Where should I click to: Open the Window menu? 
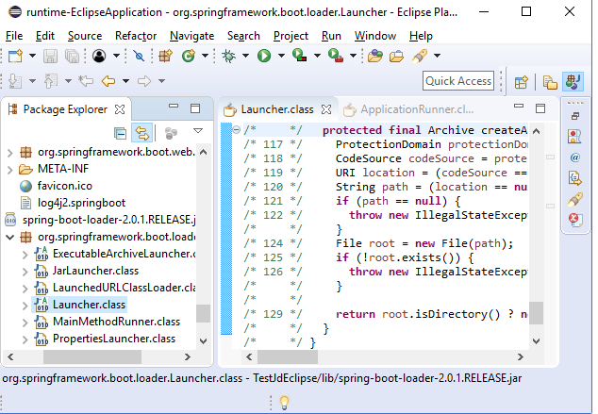[x=375, y=36]
